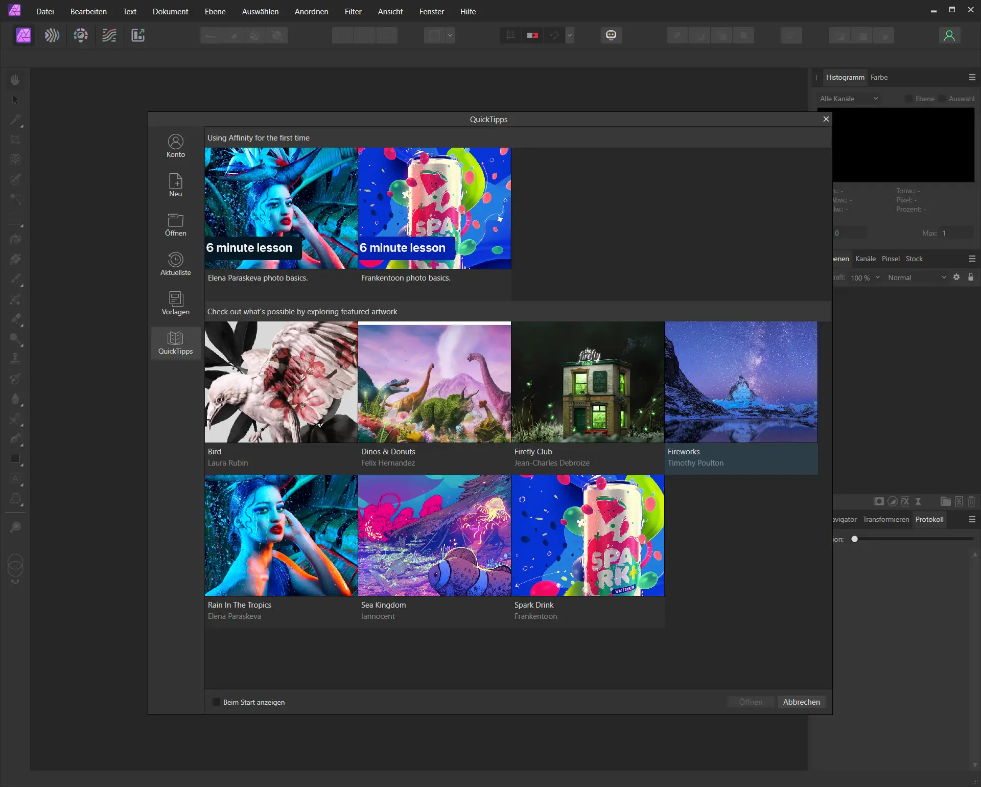Switch to the Farbe tab
Screen dimensions: 981x787
(879, 77)
